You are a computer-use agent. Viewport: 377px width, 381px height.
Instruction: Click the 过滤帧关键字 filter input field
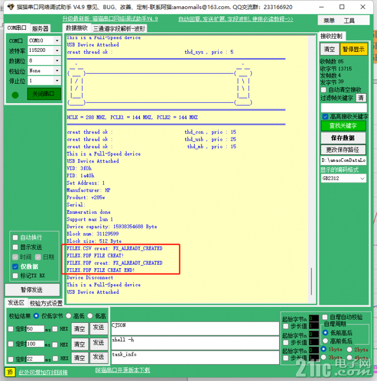pos(344,108)
